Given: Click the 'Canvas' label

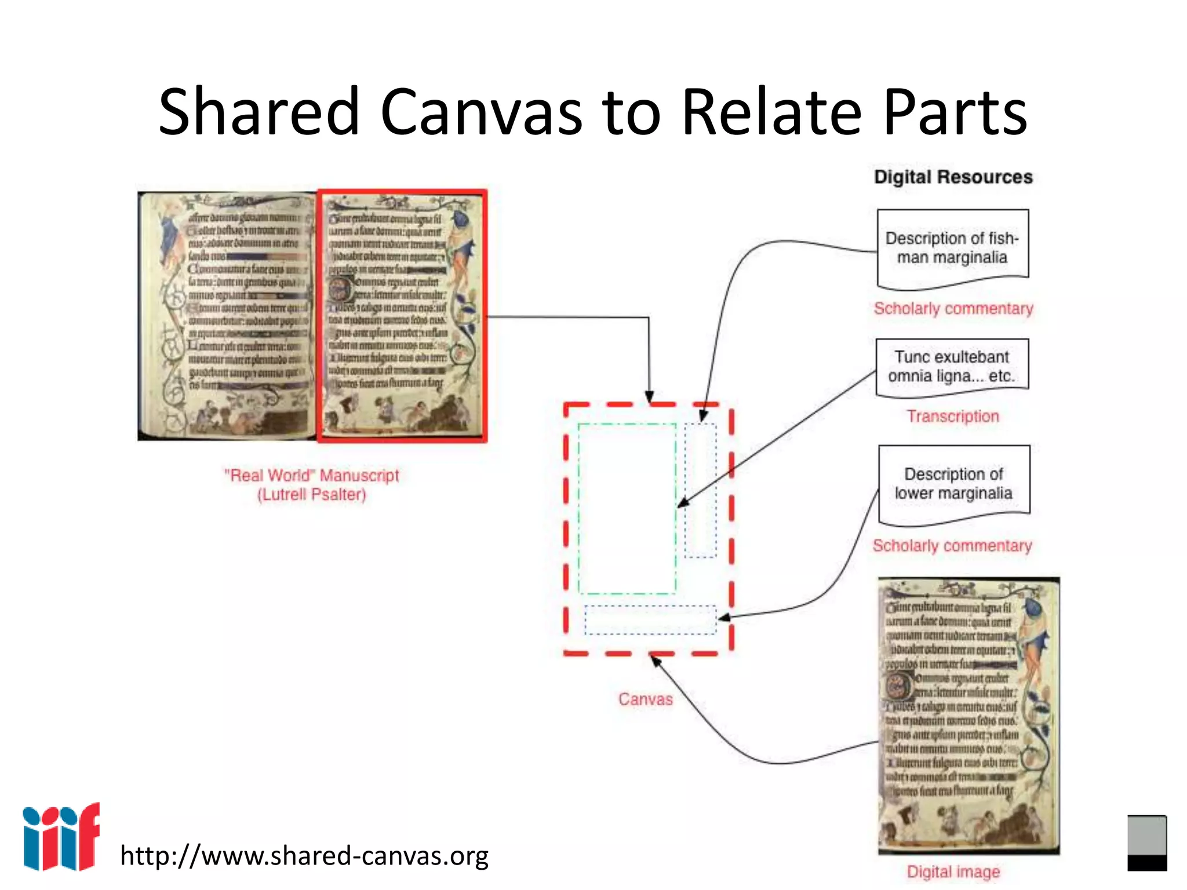Looking at the screenshot, I should pos(646,699).
